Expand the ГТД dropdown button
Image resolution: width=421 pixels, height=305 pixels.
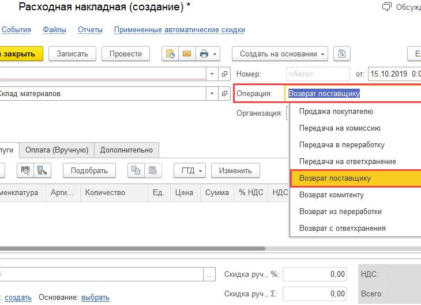190,170
